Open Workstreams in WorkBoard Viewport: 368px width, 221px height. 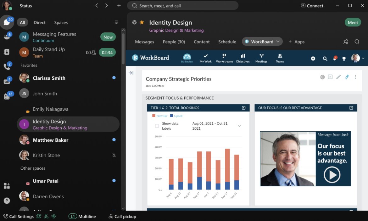[x=224, y=58]
